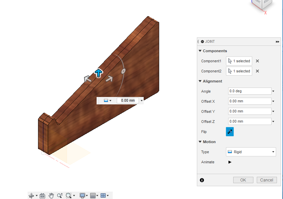Cancel the Joint dialog
The width and height of the screenshot is (283, 199).
click(267, 180)
